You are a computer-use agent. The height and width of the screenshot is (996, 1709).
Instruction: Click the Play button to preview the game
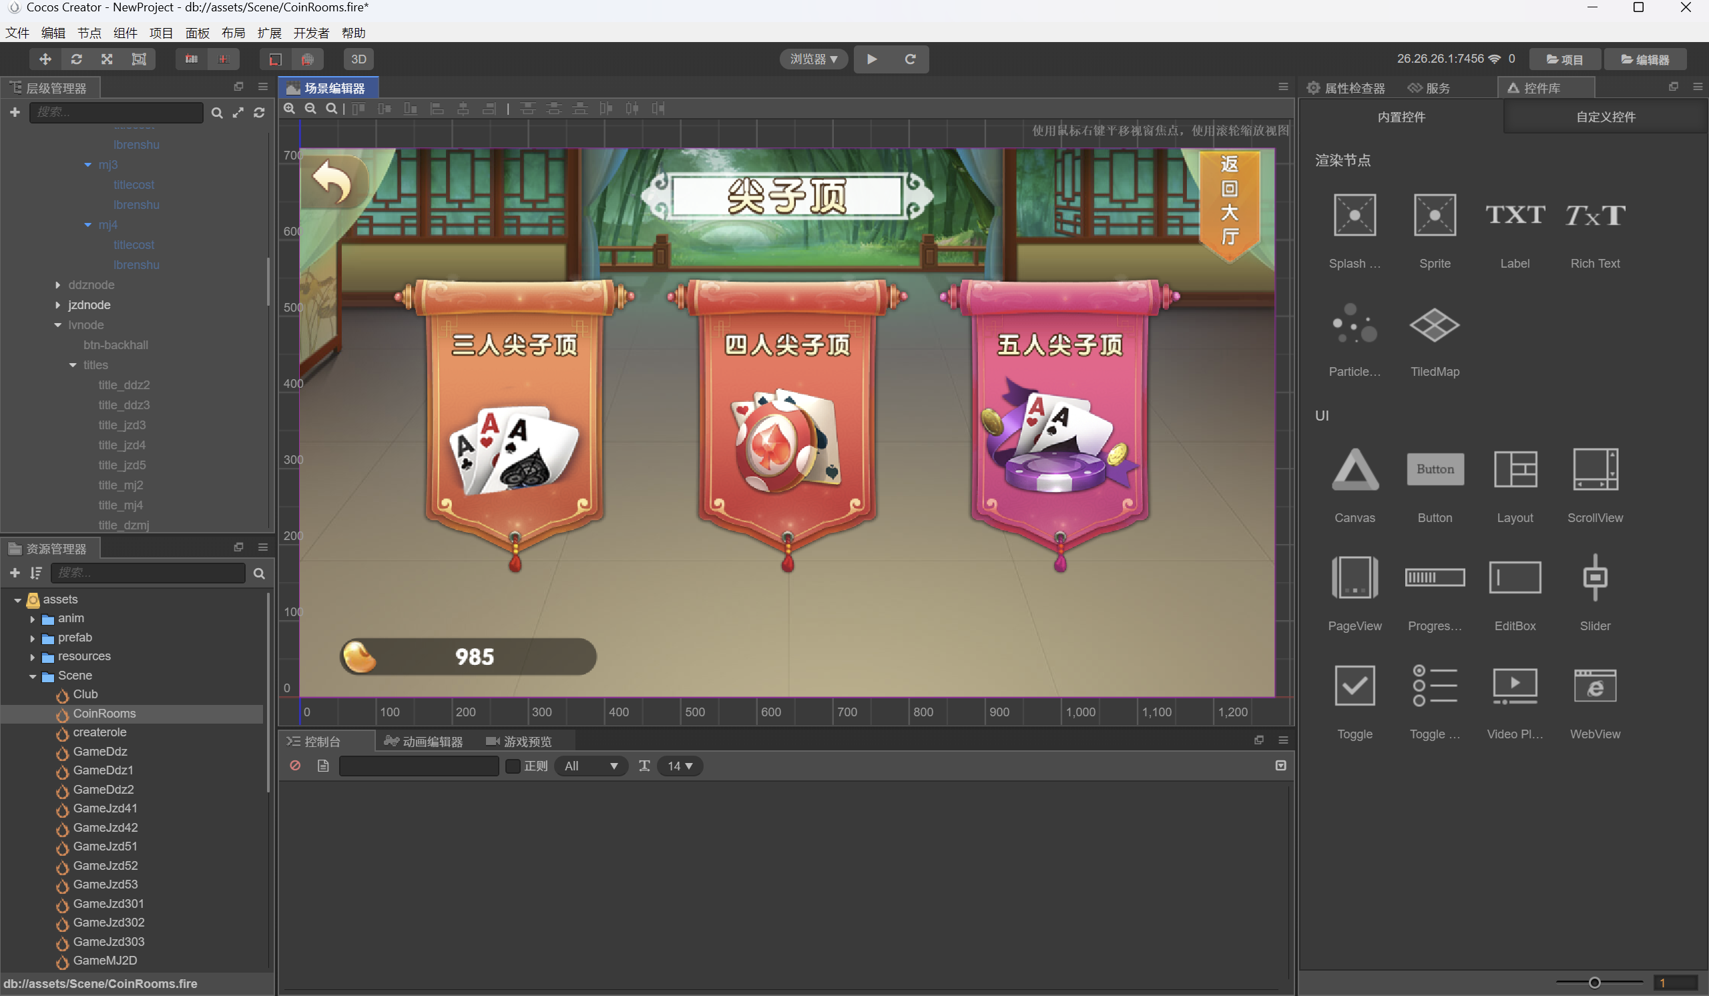(872, 59)
